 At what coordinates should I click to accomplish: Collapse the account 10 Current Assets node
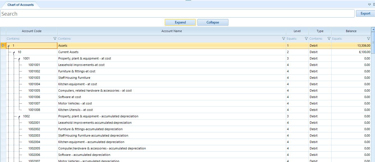(14, 52)
